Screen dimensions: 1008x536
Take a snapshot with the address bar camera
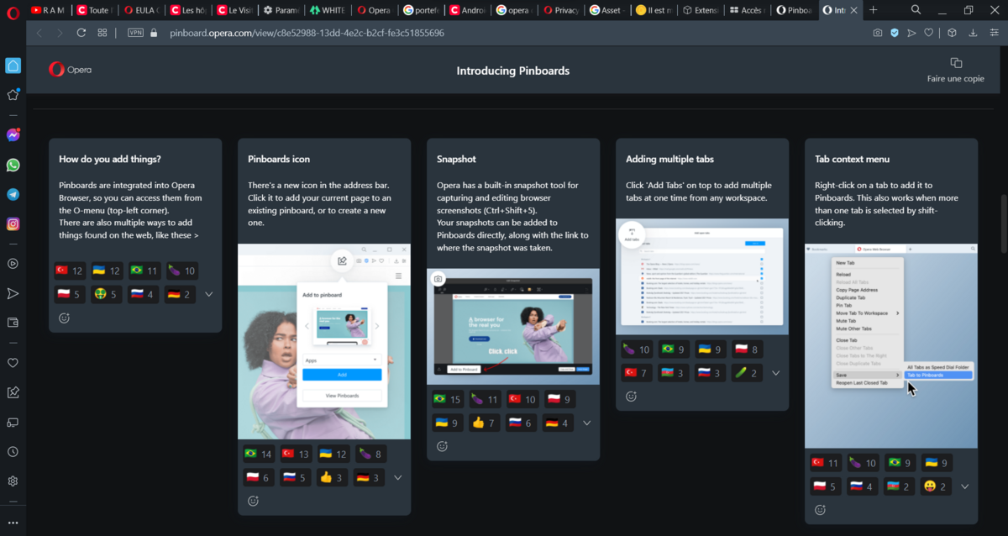click(x=877, y=33)
